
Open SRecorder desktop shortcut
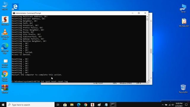(x=5, y=21)
